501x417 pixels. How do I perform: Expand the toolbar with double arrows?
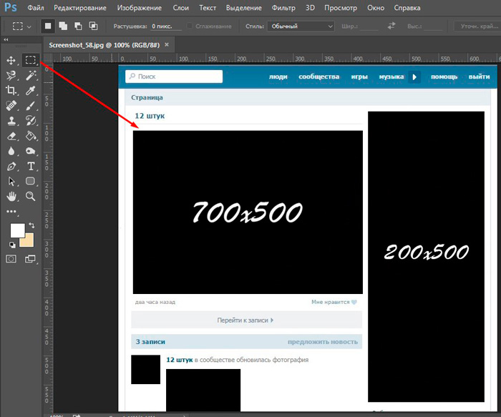tap(6, 39)
